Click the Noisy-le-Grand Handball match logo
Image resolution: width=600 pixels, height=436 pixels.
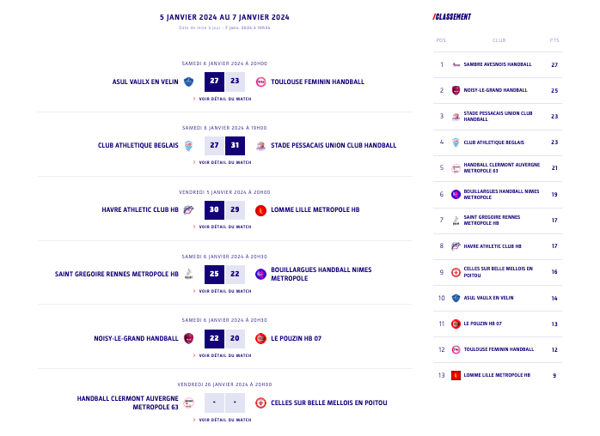[x=189, y=338]
